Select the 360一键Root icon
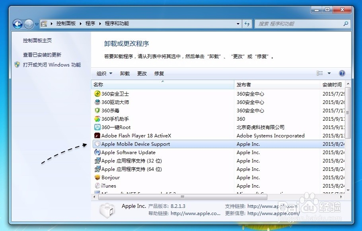This screenshot has height=231, width=362. 97,127
